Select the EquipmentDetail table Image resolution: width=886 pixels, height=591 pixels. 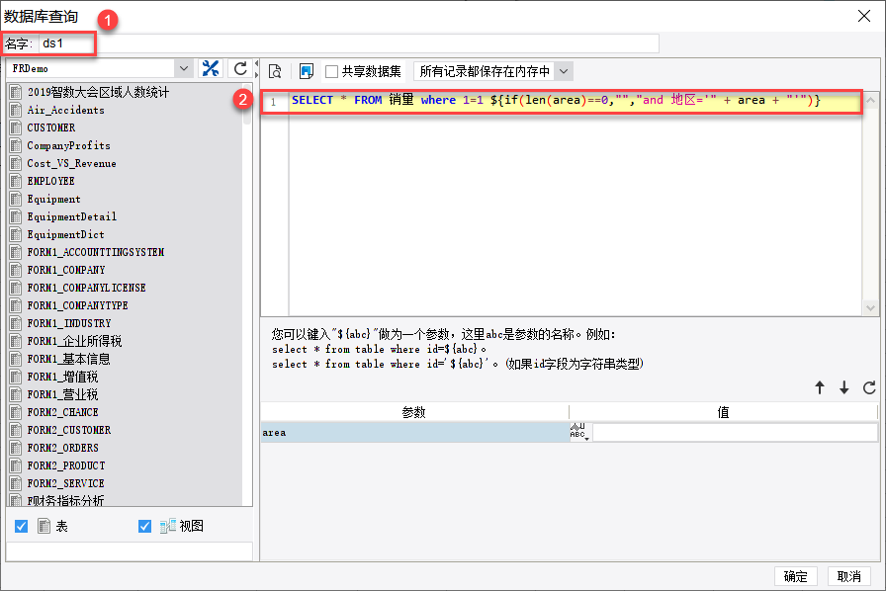(x=71, y=216)
